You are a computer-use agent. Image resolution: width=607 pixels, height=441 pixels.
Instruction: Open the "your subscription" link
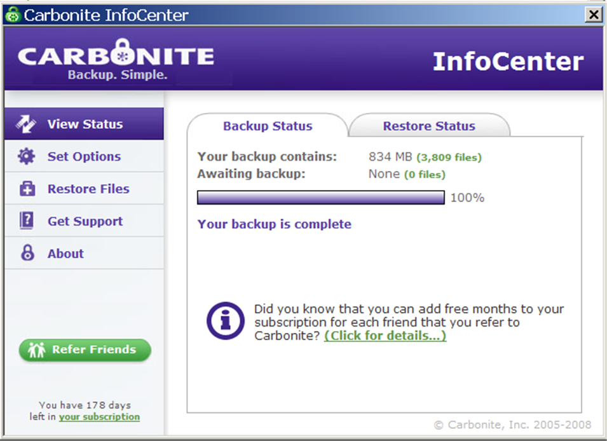click(99, 417)
